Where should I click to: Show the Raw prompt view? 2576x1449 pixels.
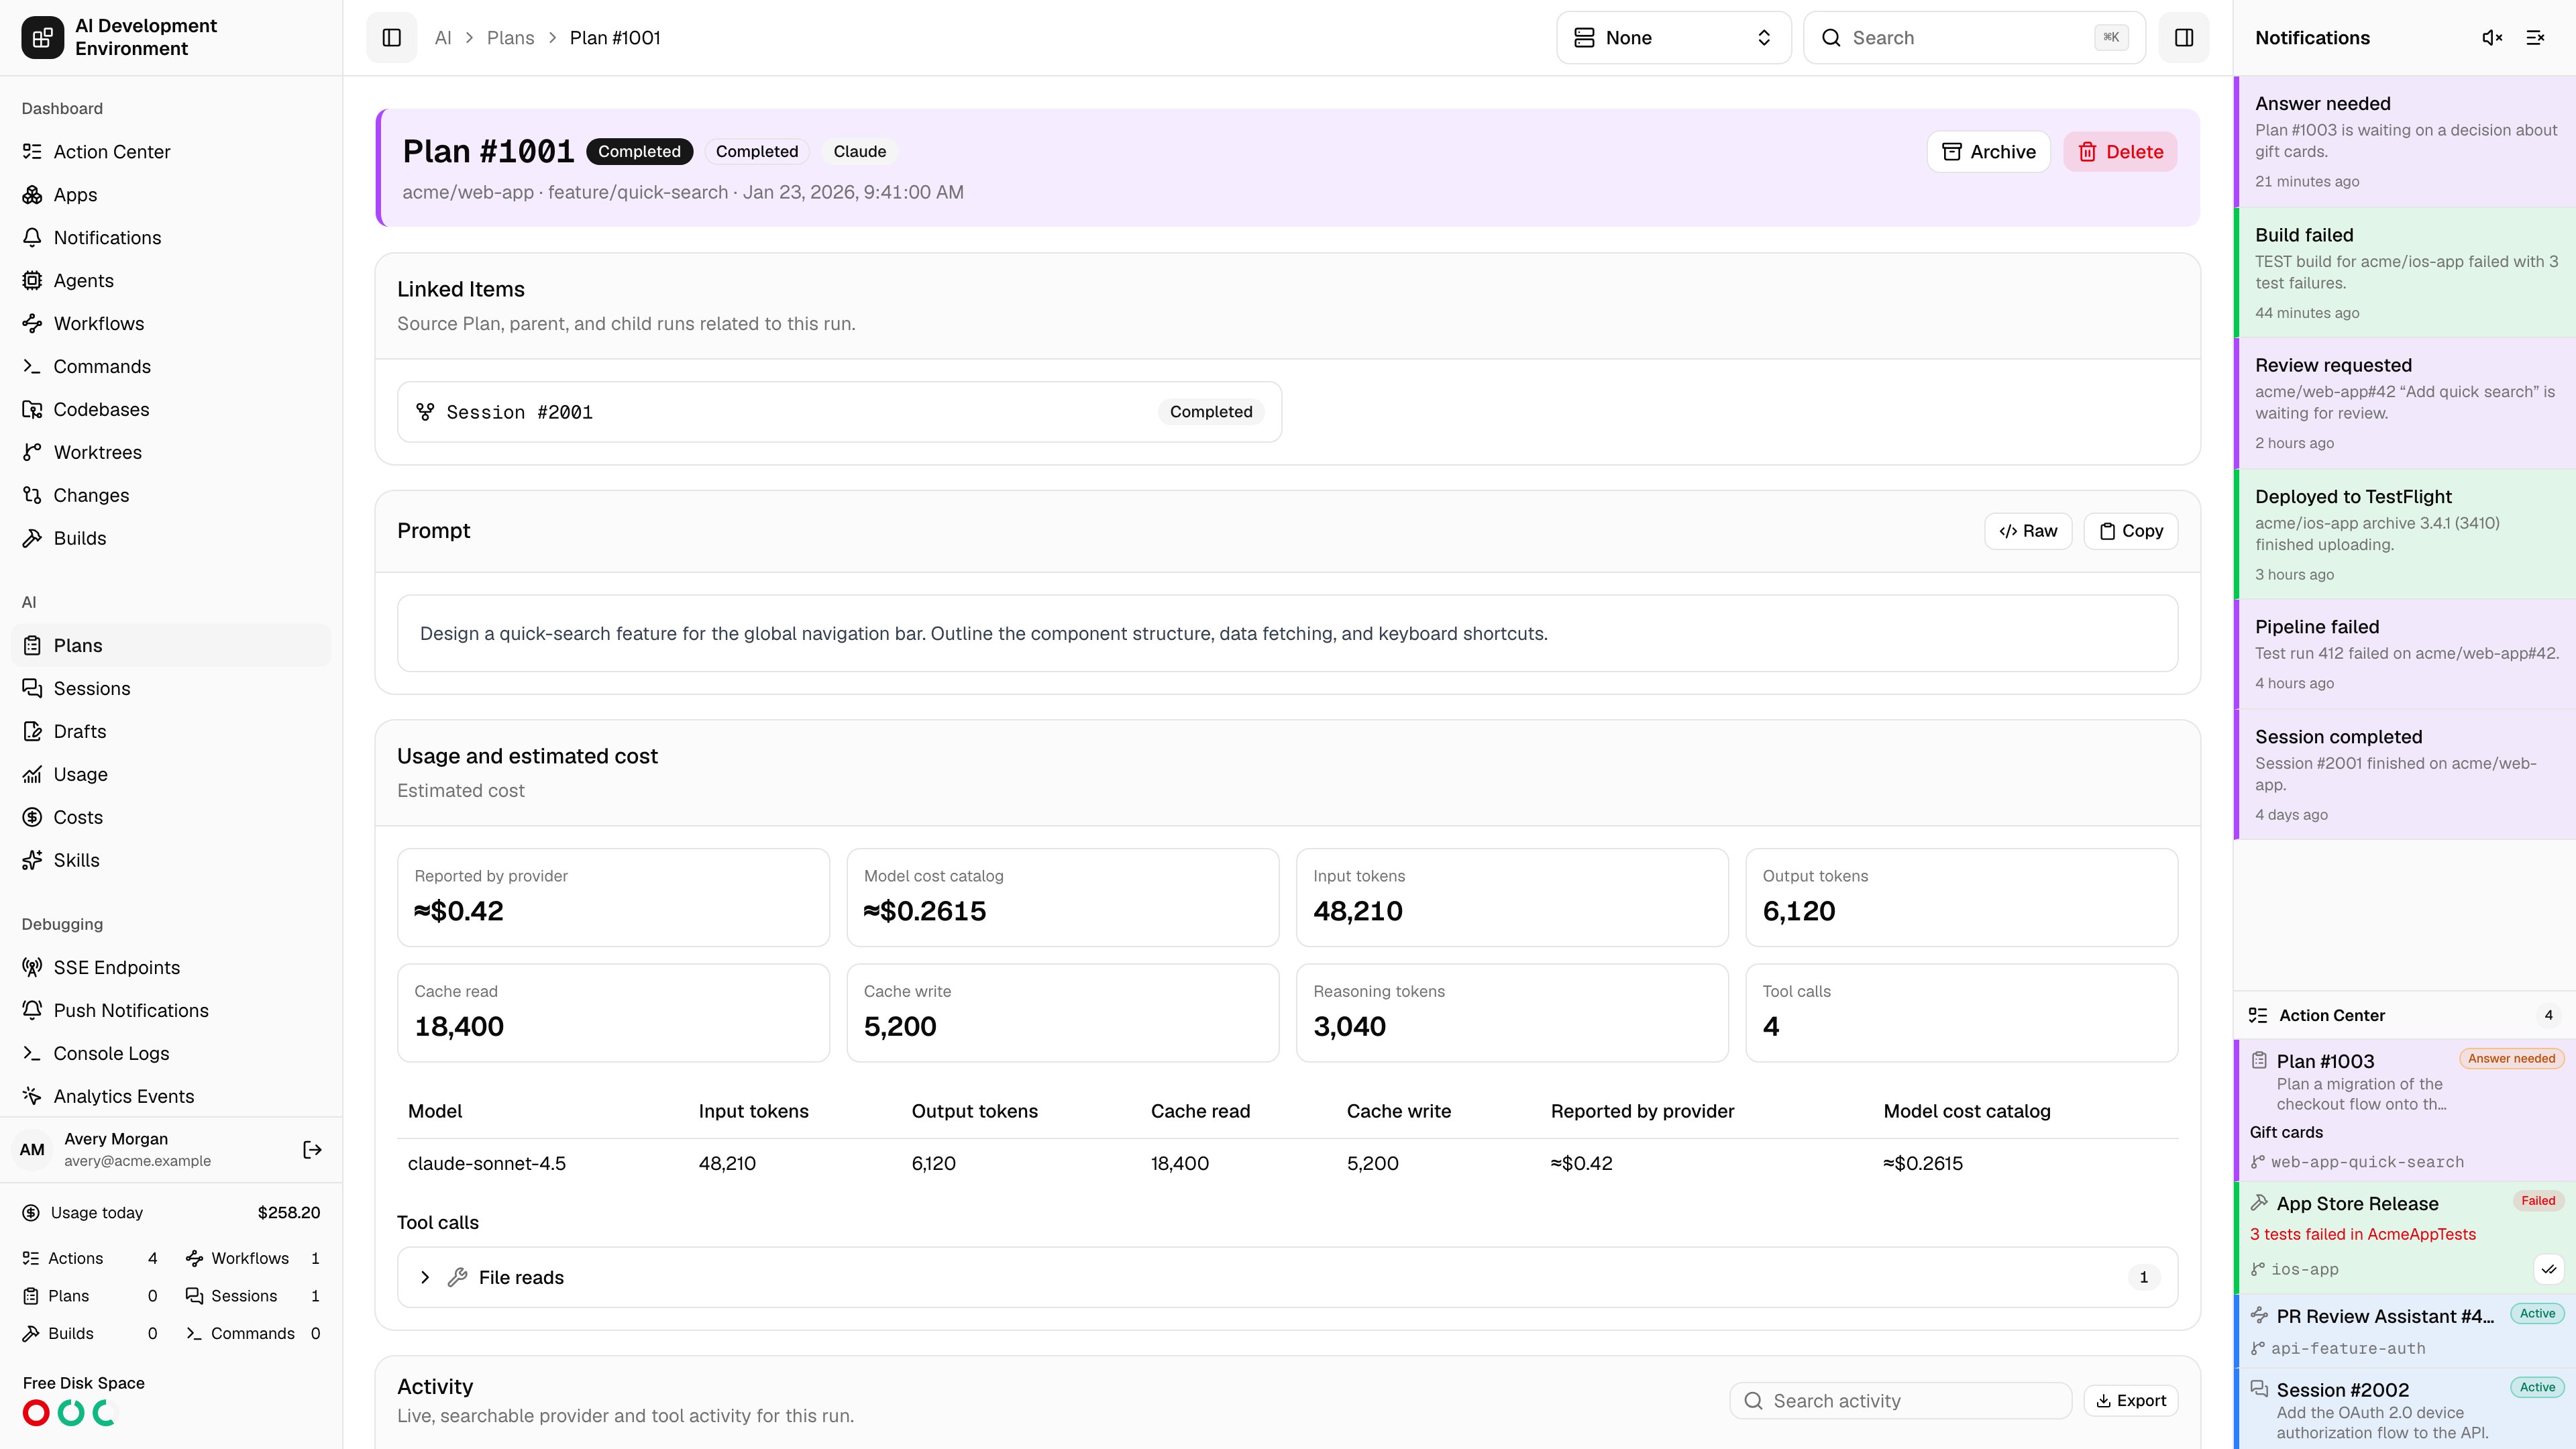2028,531
